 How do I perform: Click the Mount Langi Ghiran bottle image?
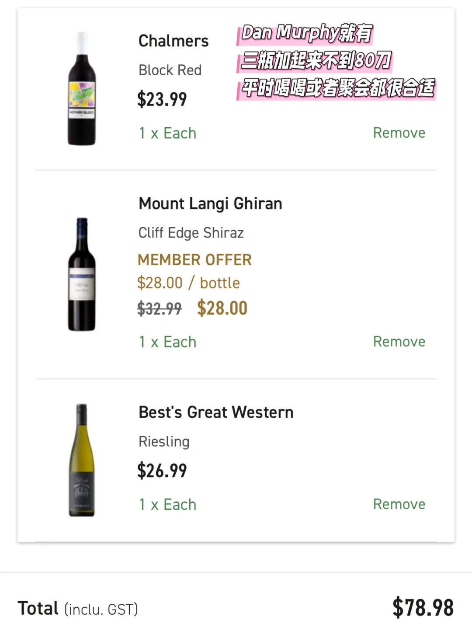point(82,274)
